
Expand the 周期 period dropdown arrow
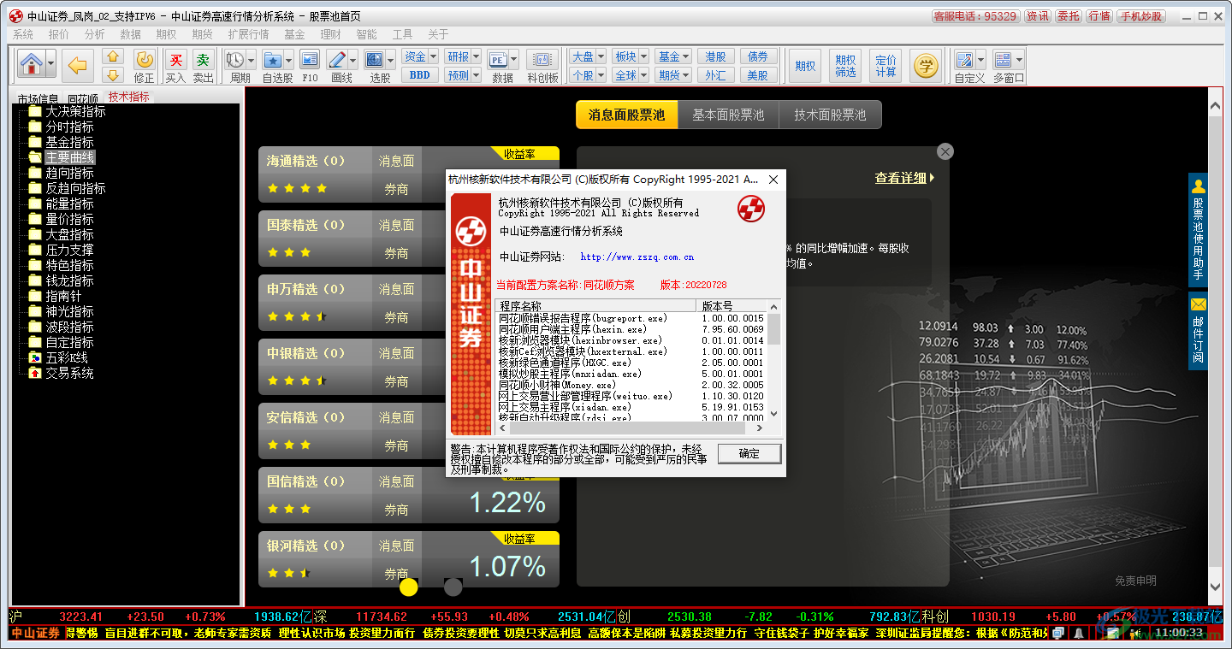click(x=251, y=60)
